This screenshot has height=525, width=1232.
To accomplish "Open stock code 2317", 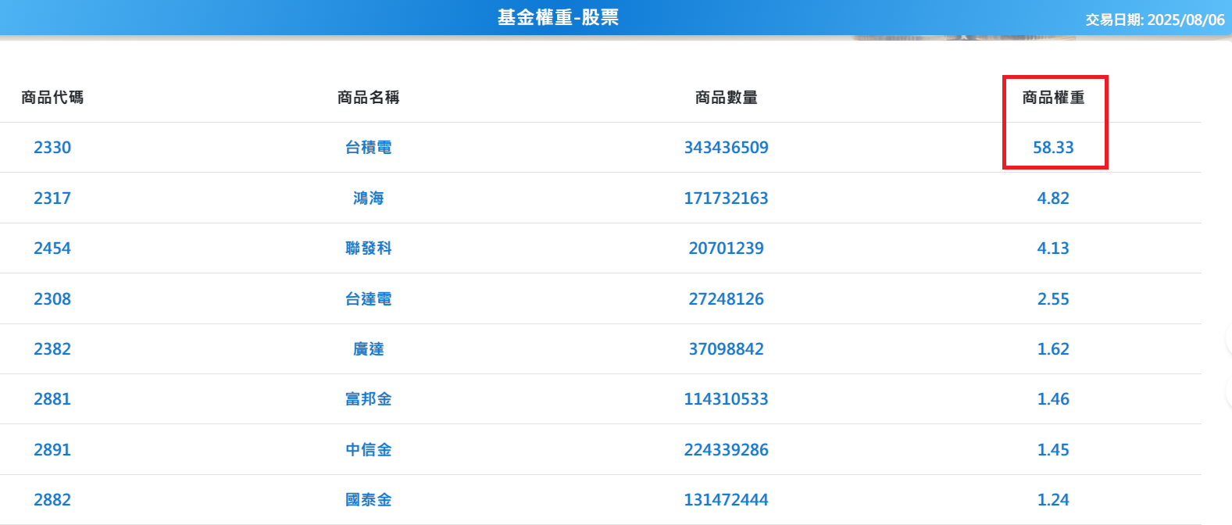I will (52, 198).
